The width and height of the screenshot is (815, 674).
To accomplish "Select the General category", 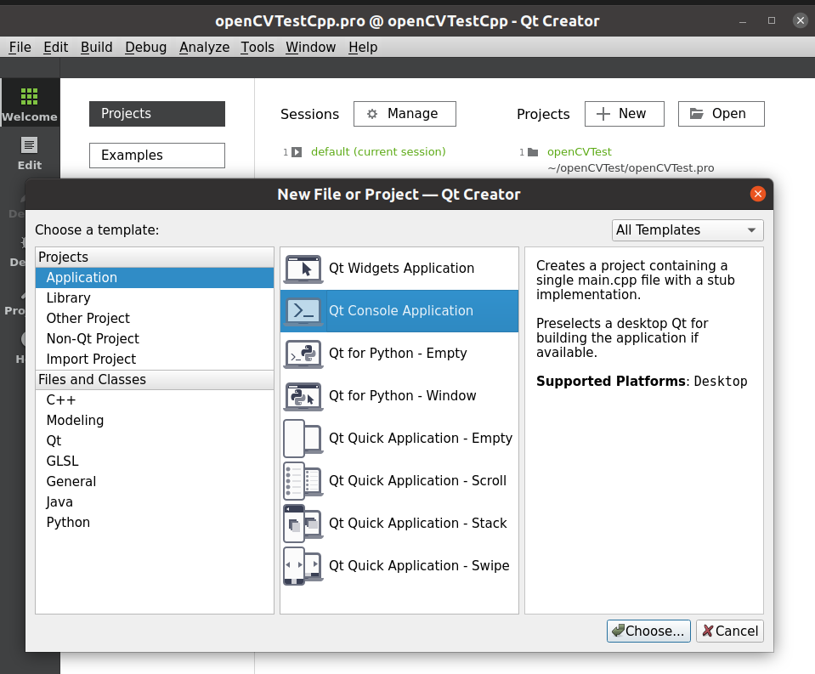I will click(155, 482).
